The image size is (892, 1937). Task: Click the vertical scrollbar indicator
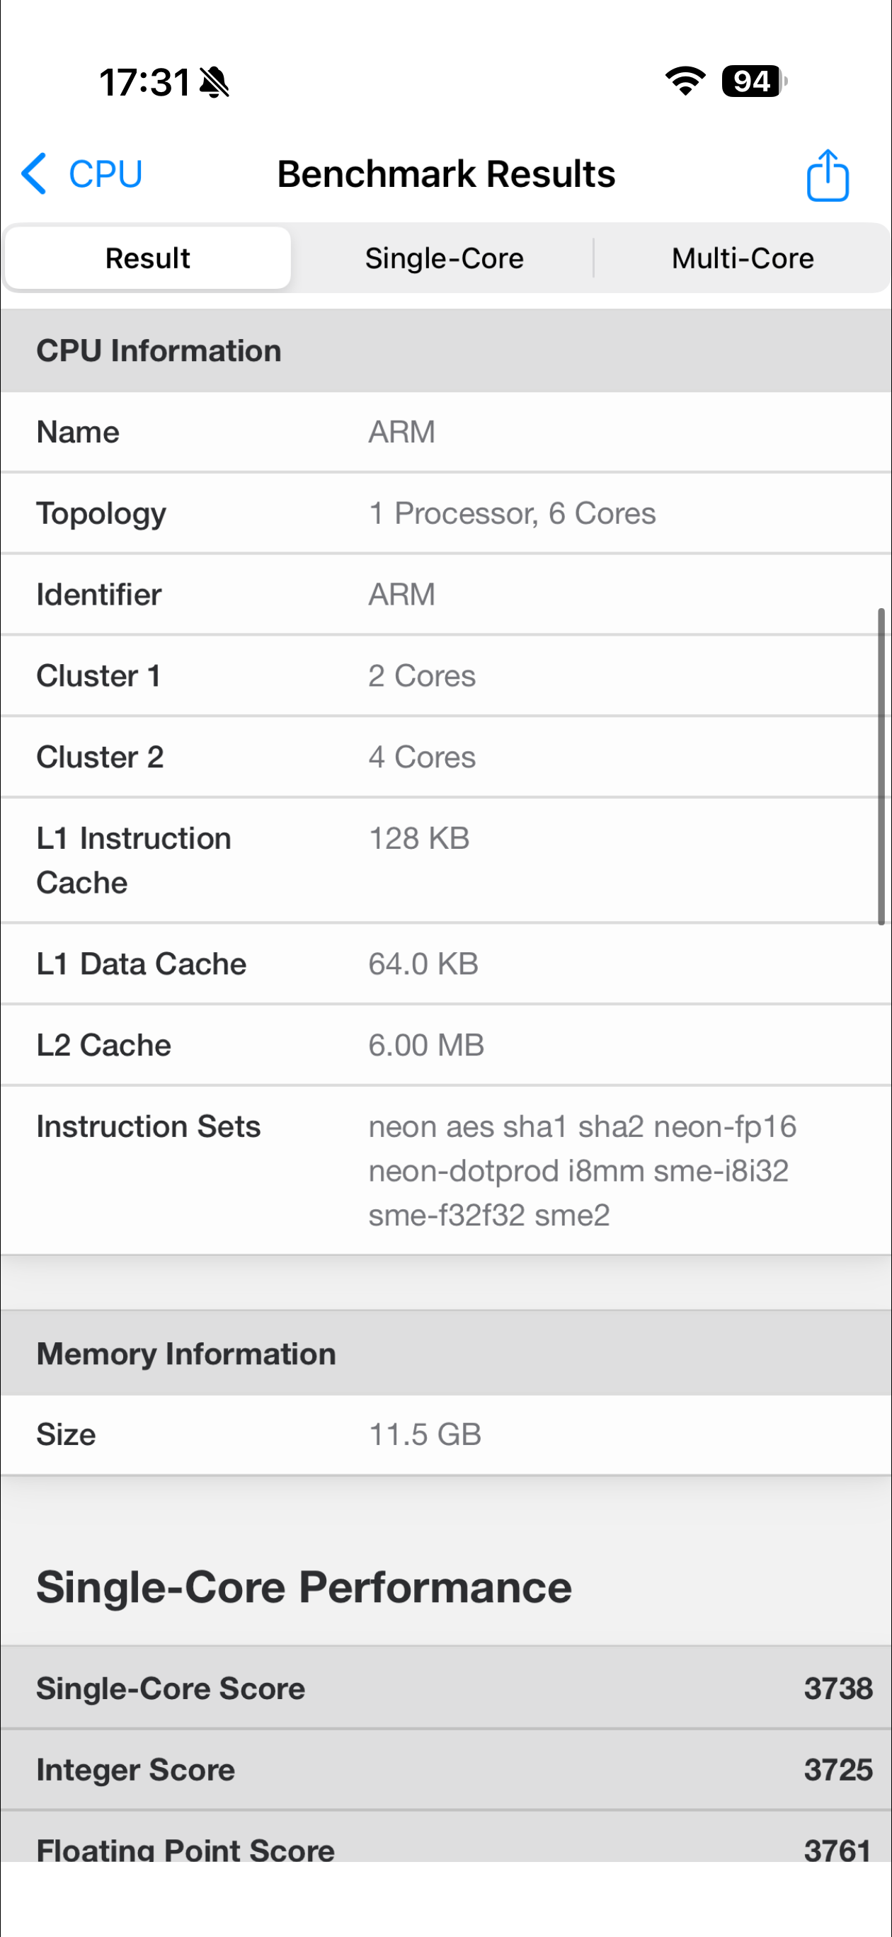pyautogui.click(x=881, y=765)
